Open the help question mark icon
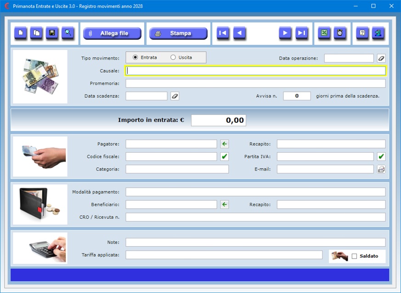 [362, 33]
